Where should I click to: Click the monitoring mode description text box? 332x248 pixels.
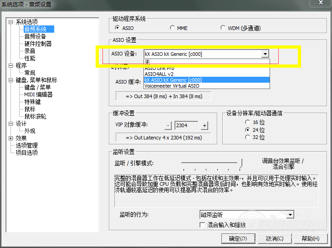[x=216, y=191]
